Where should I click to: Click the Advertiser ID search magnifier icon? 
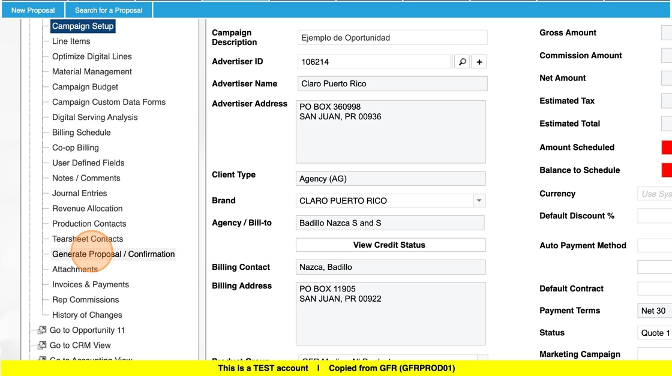coord(462,62)
